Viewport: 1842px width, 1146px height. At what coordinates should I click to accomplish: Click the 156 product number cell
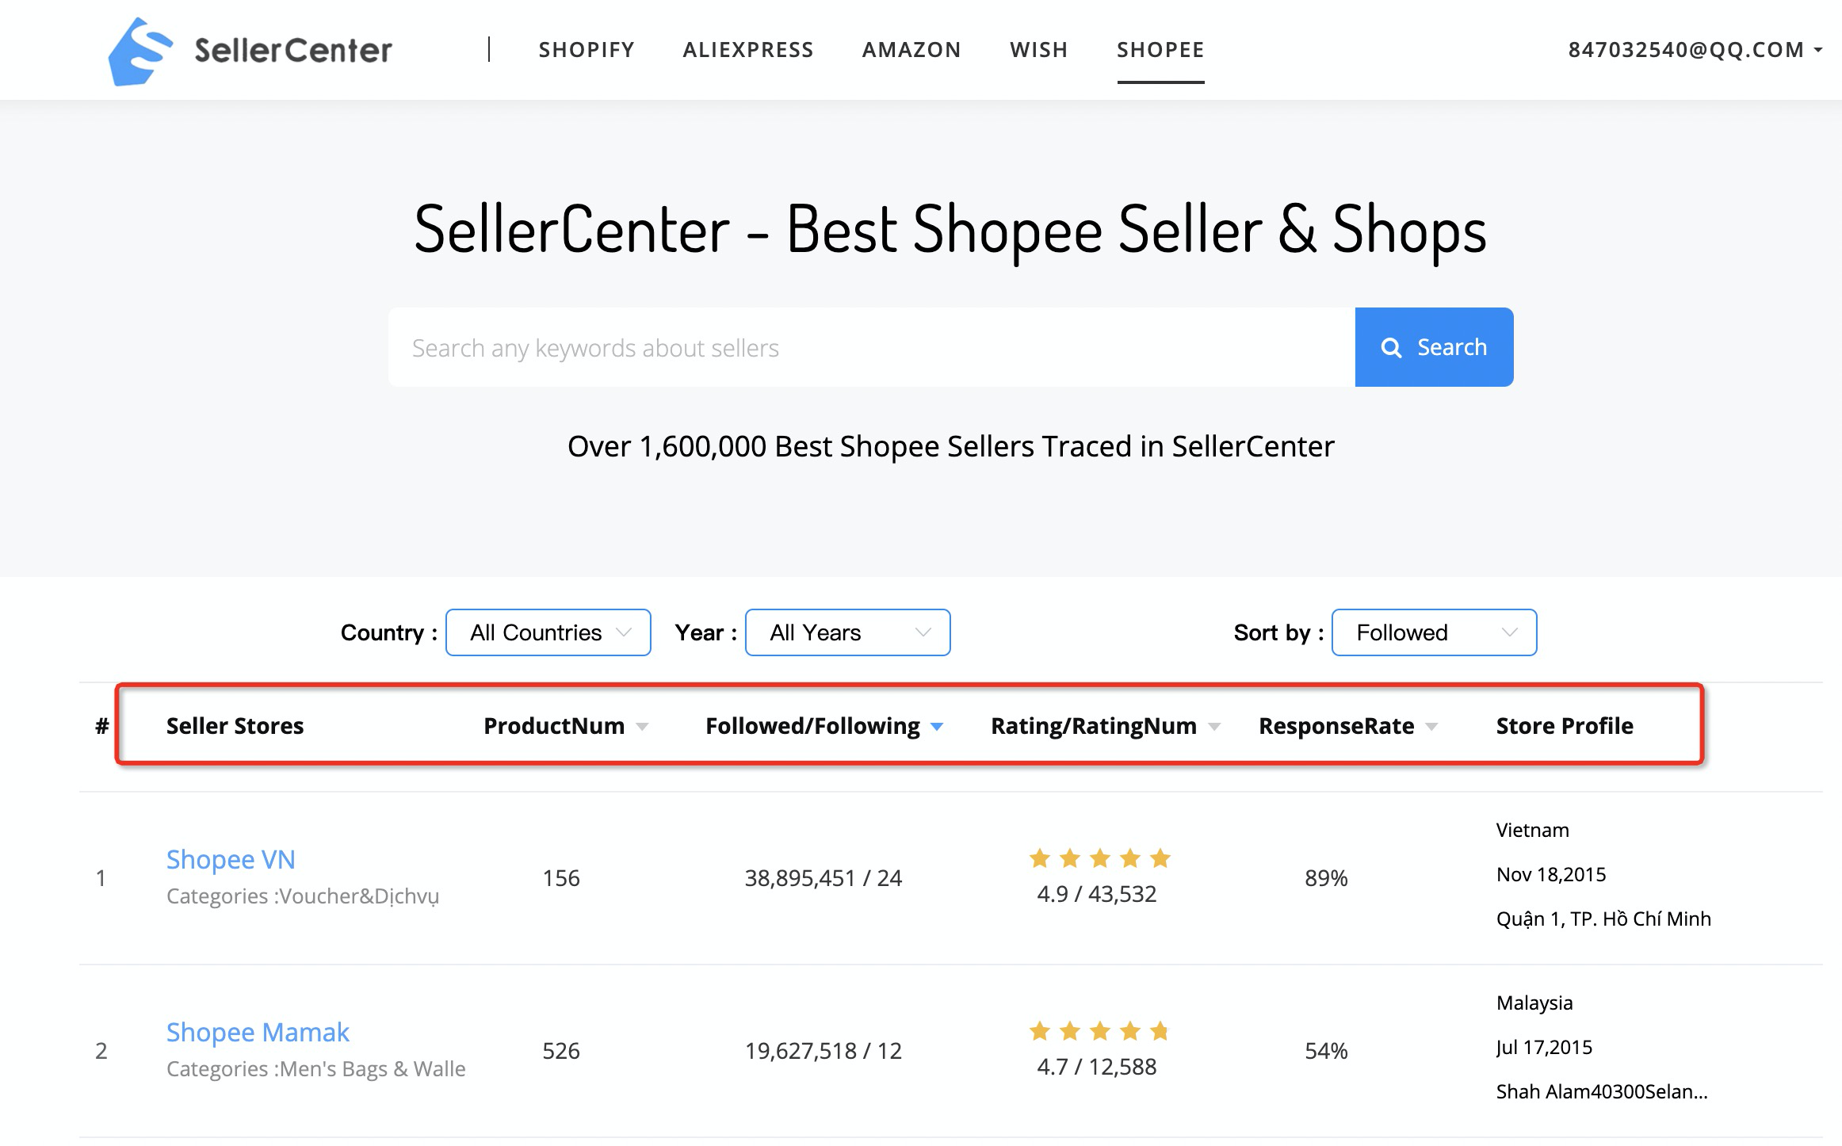(x=561, y=878)
